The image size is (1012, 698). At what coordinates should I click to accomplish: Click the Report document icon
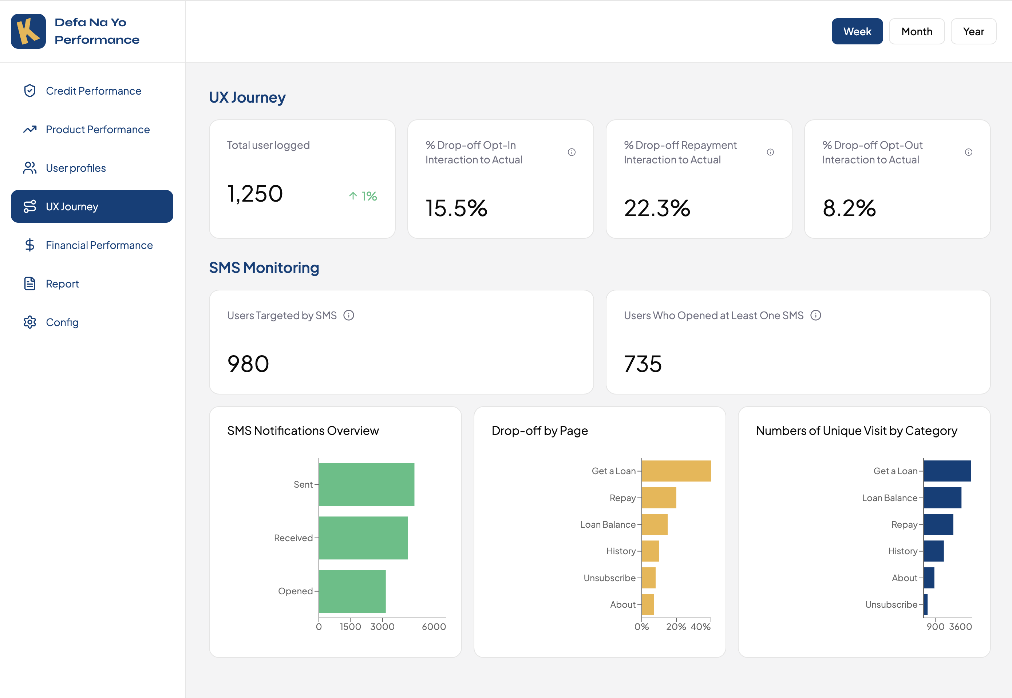pos(30,283)
